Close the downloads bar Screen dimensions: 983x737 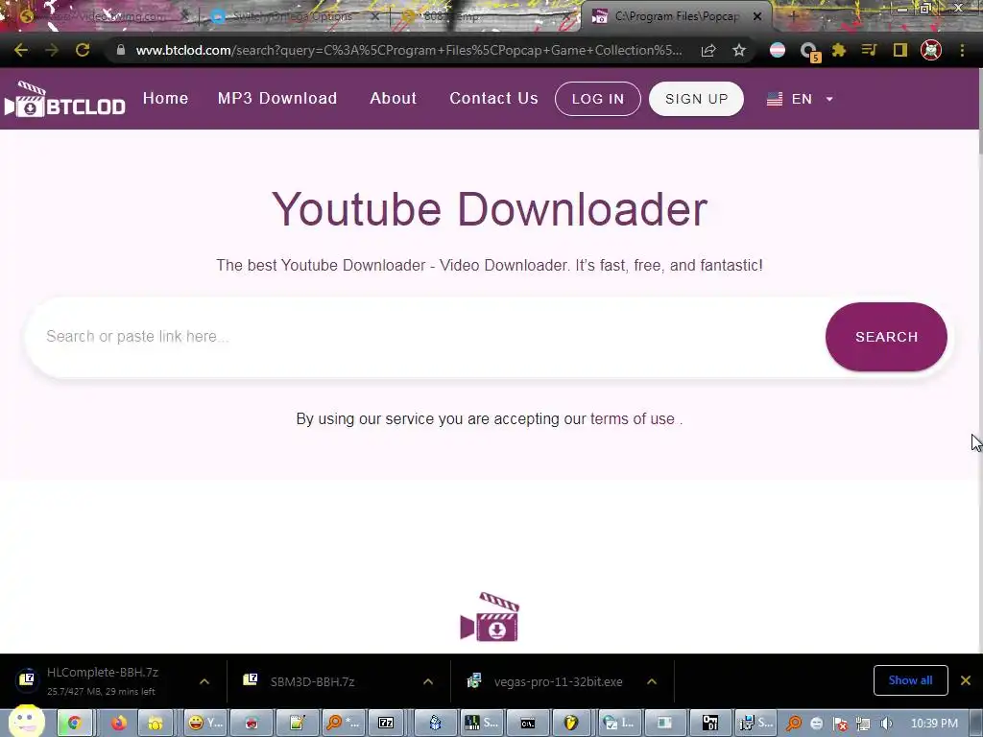pyautogui.click(x=966, y=680)
